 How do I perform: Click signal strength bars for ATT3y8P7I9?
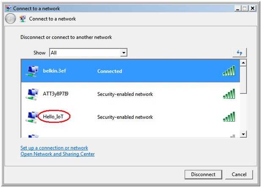coord(229,94)
